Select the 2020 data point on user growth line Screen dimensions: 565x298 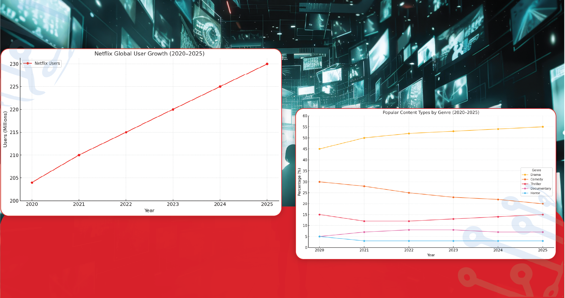[x=32, y=182]
